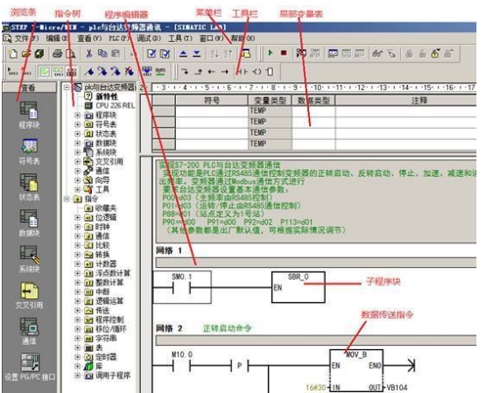This screenshot has width=485, height=393.
Task: Open 系统块 in the navigation bar
Action: (29, 259)
